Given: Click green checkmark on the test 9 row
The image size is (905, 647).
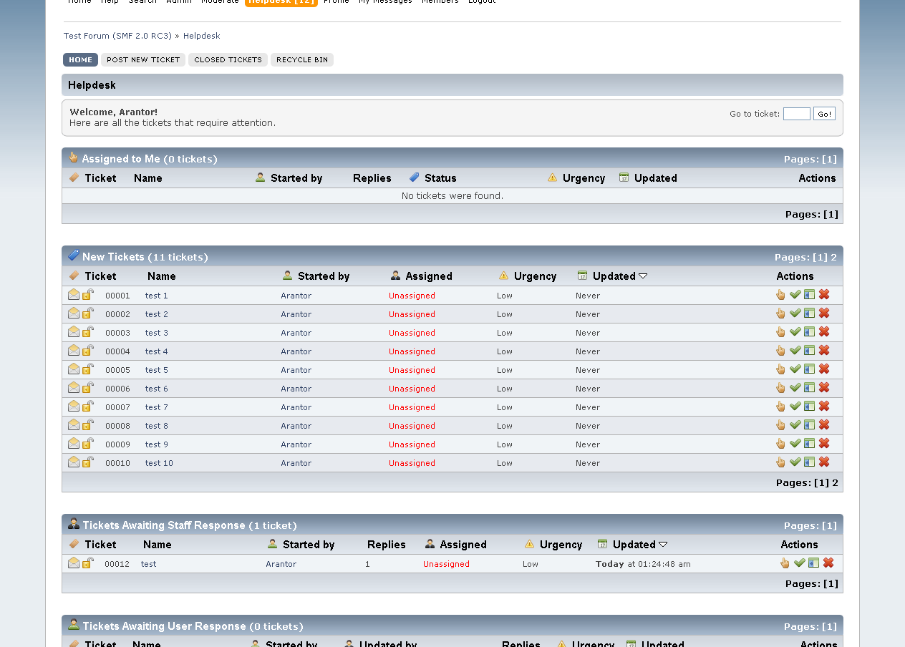Looking at the screenshot, I should (795, 443).
